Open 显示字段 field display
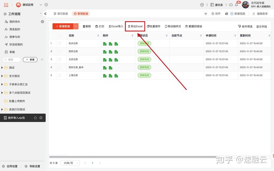274x171 pixels. click(x=262, y=27)
